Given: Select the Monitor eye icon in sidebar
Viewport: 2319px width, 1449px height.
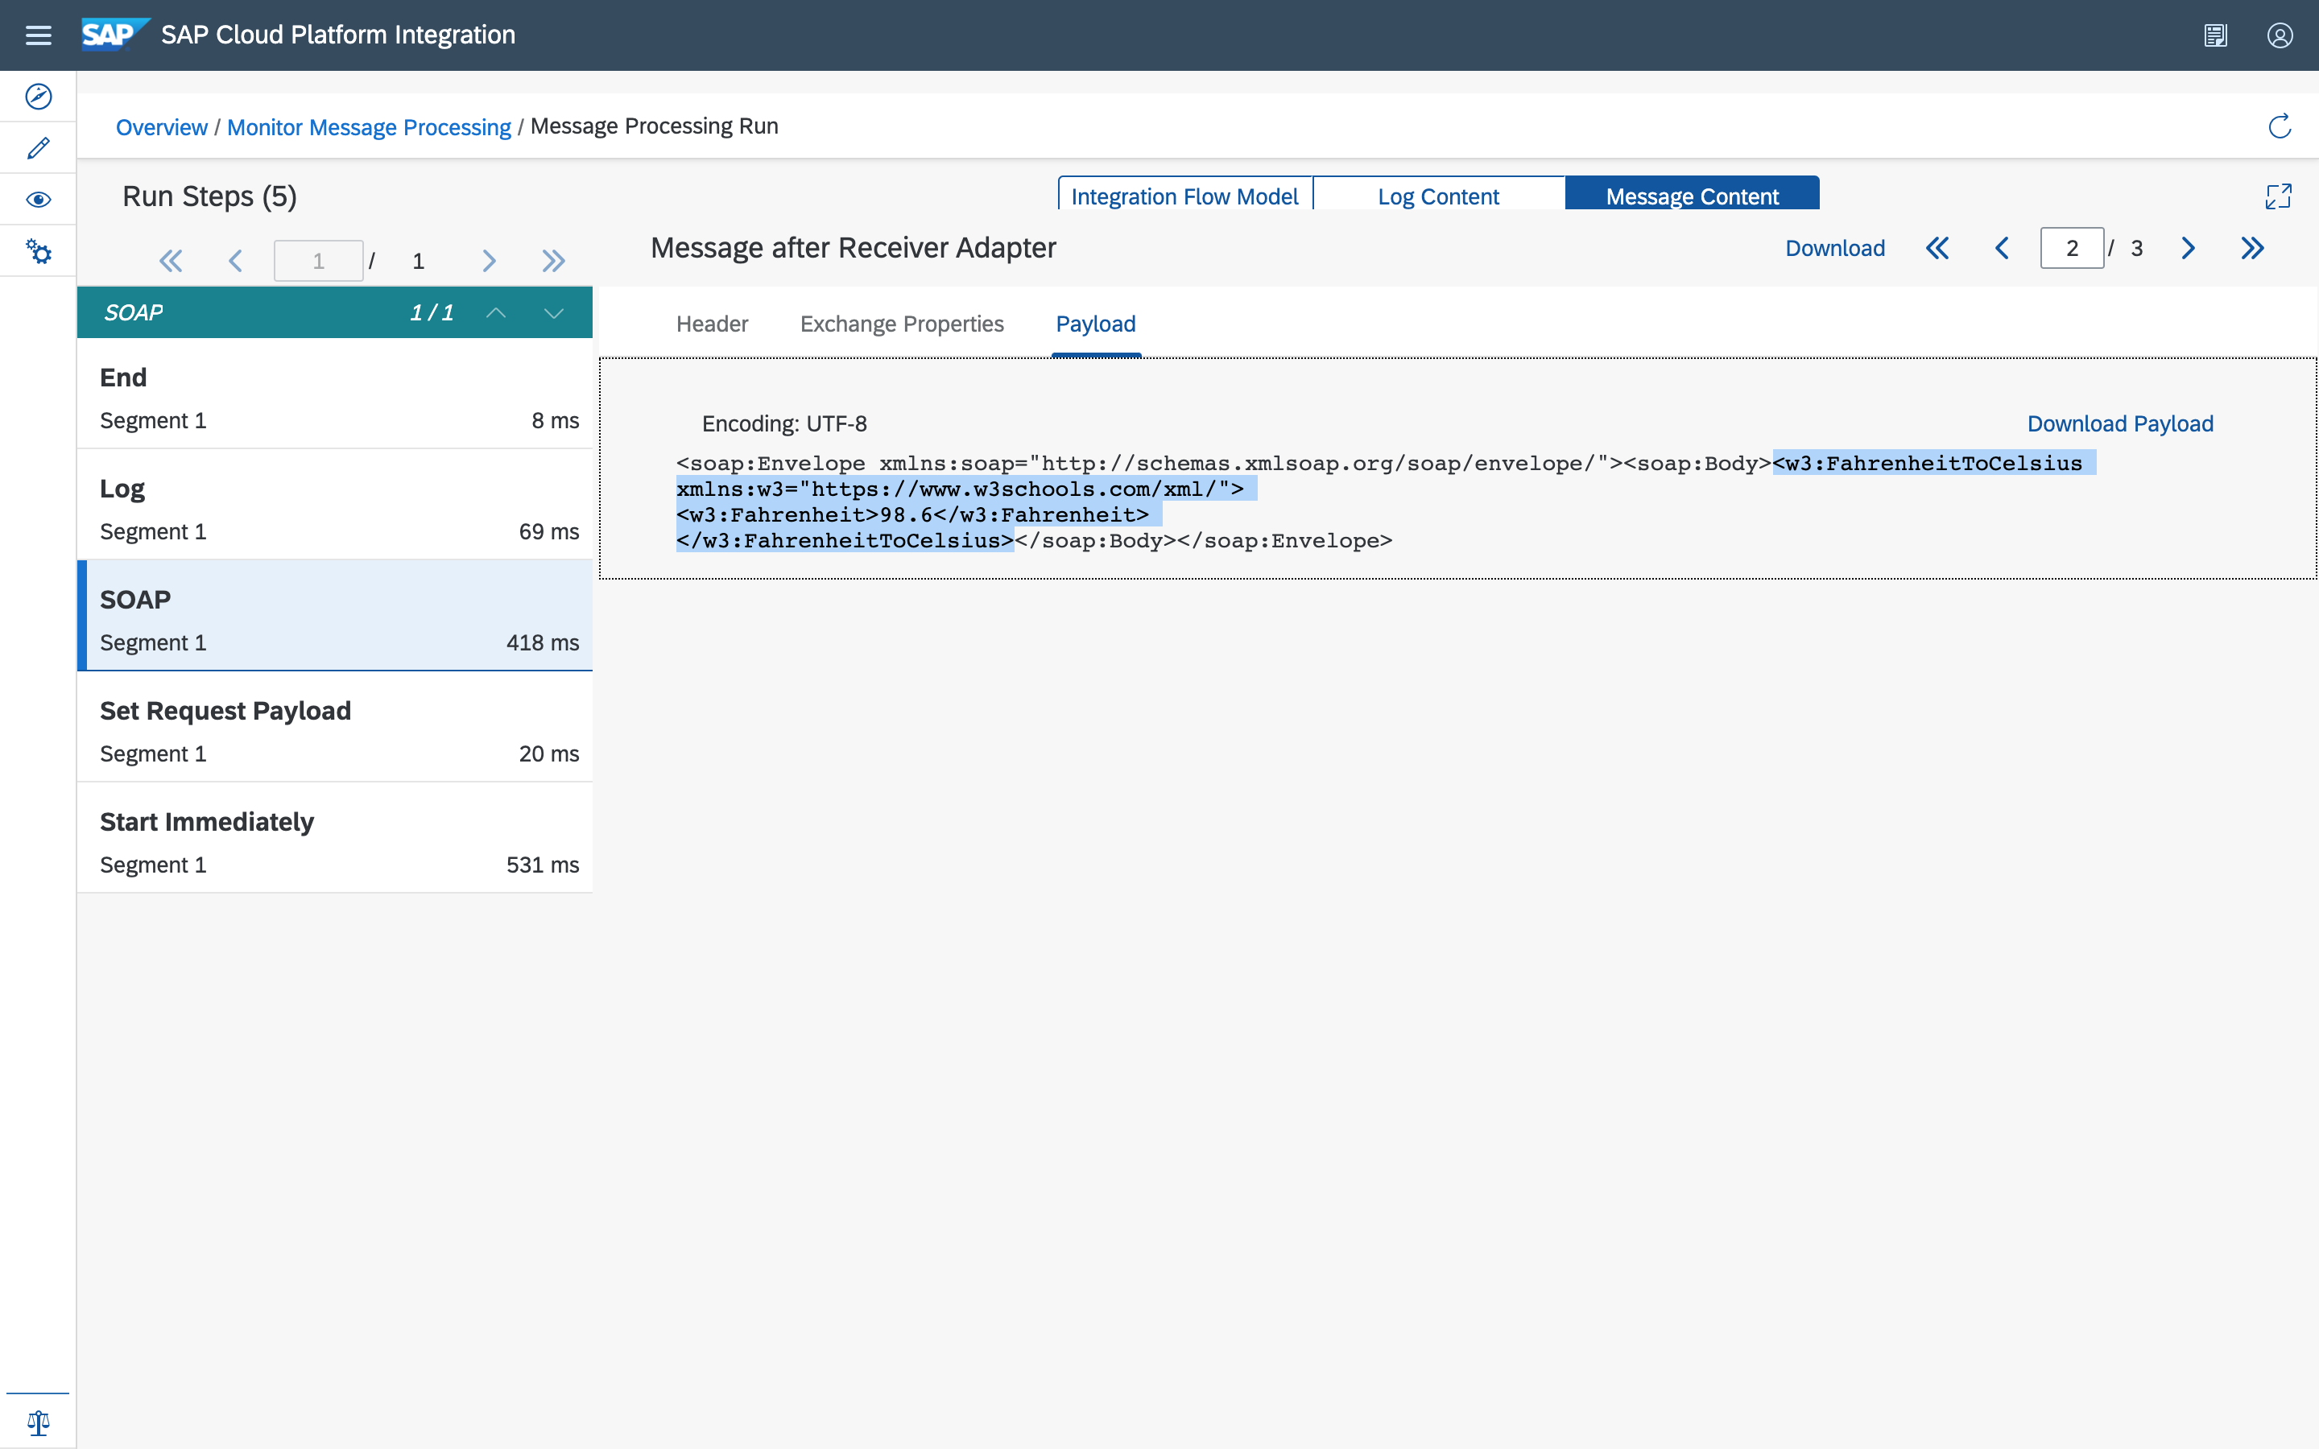Looking at the screenshot, I should click(39, 198).
